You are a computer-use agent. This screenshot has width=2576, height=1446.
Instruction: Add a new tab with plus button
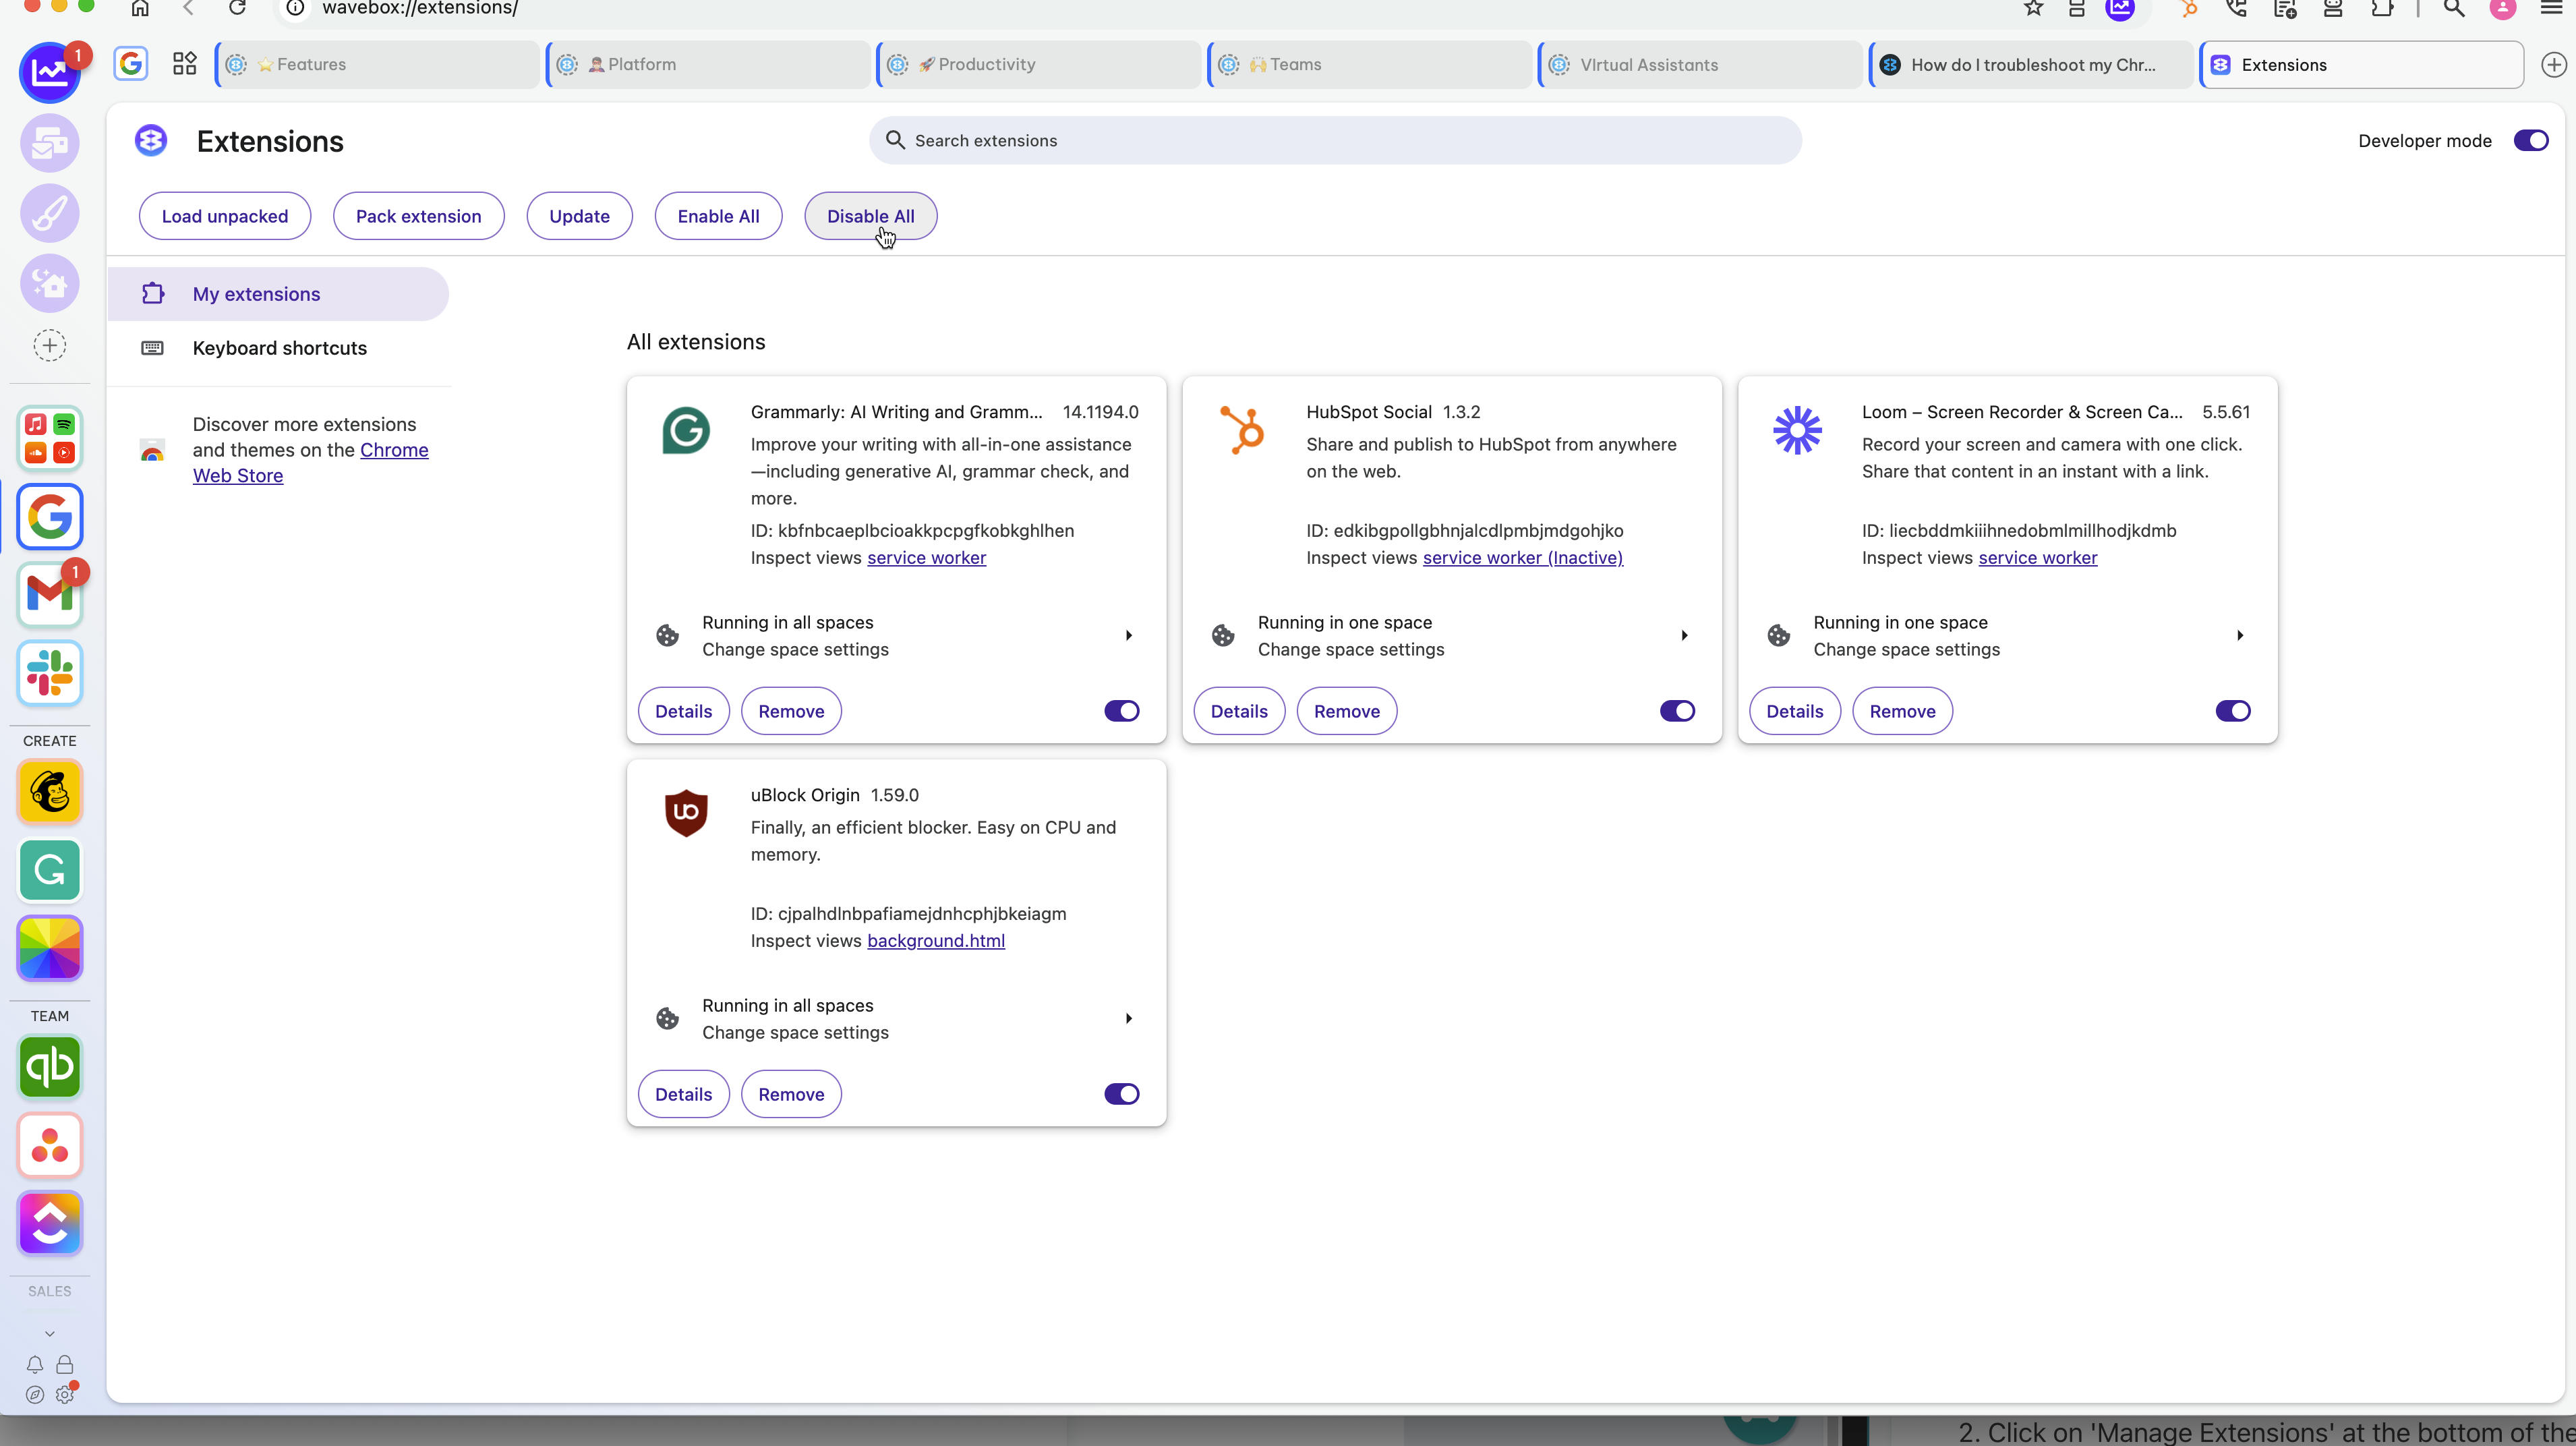(2553, 65)
